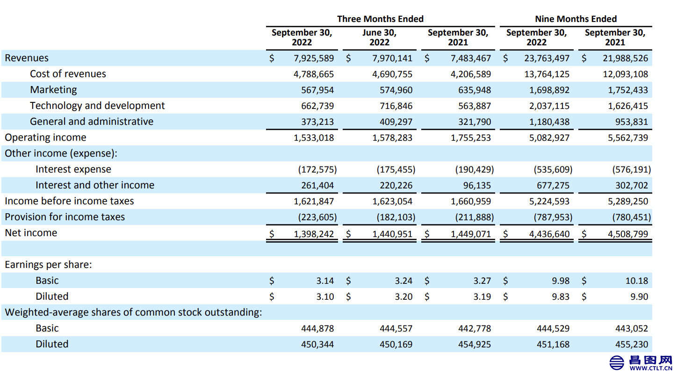Select Diluted earnings per share 3.10
The width and height of the screenshot is (677, 375).
point(325,297)
